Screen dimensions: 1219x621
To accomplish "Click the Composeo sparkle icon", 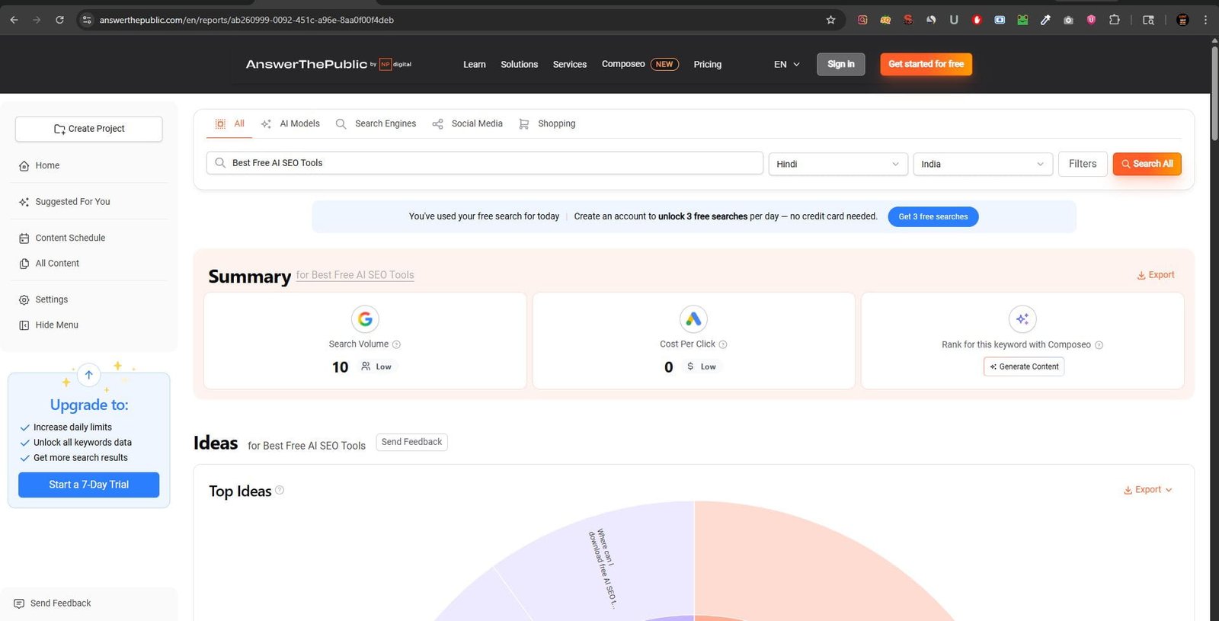I will click(x=1022, y=319).
